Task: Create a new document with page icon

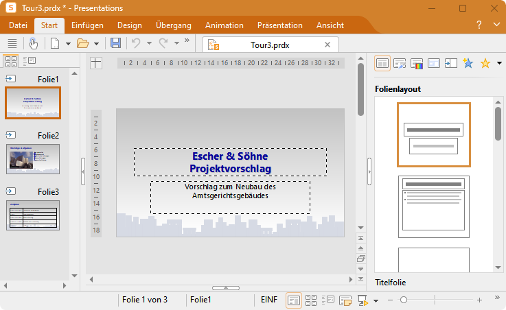Action: click(x=55, y=43)
